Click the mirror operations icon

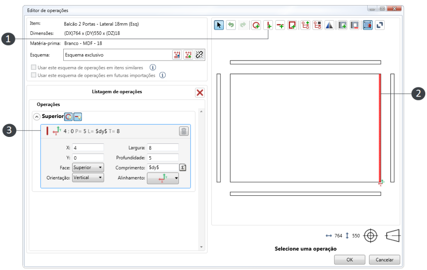329,25
